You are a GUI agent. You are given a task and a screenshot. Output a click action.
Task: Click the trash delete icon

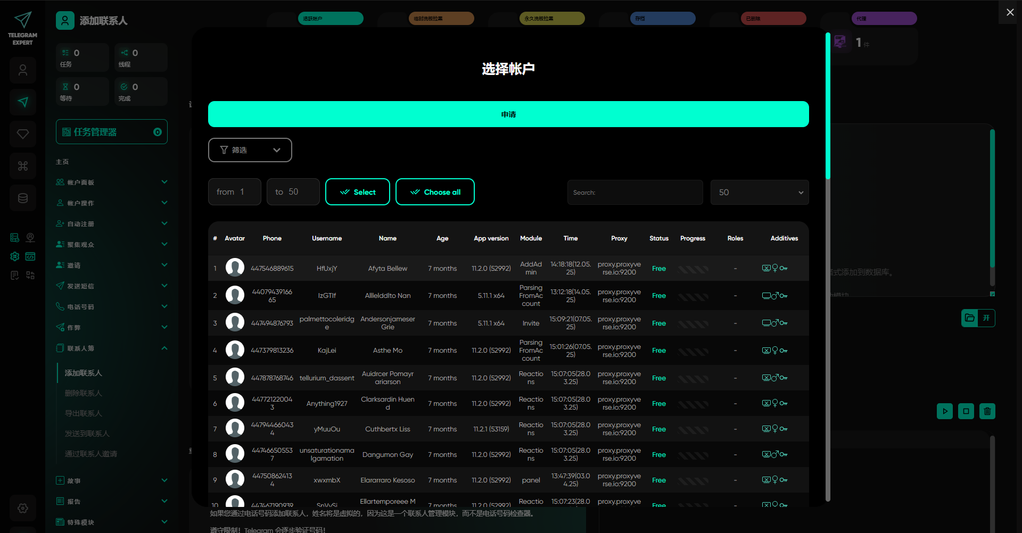click(987, 411)
